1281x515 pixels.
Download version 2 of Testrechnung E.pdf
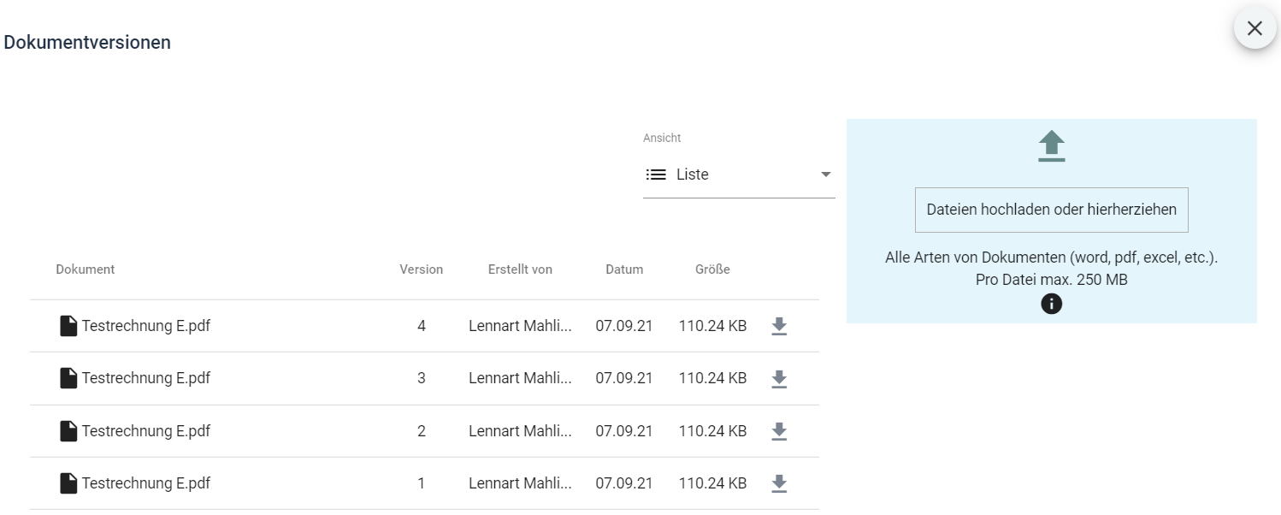pos(778,432)
